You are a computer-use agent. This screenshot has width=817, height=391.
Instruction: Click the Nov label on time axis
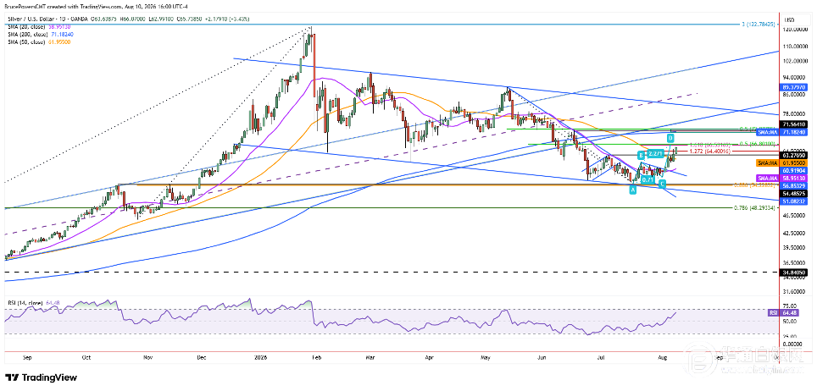148,358
